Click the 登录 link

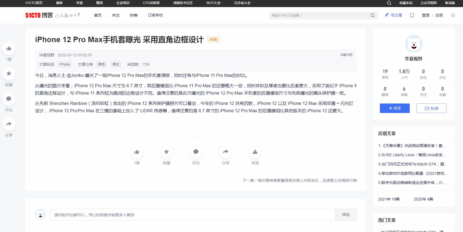tap(426, 15)
